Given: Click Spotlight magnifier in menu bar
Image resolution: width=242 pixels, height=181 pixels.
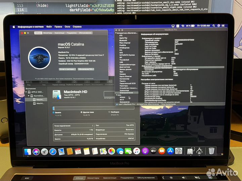Looking at the screenshot, I should click(214, 26).
